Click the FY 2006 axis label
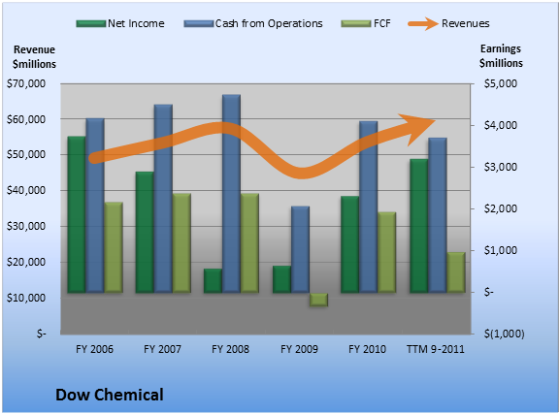The height and width of the screenshot is (414, 560). click(x=94, y=349)
